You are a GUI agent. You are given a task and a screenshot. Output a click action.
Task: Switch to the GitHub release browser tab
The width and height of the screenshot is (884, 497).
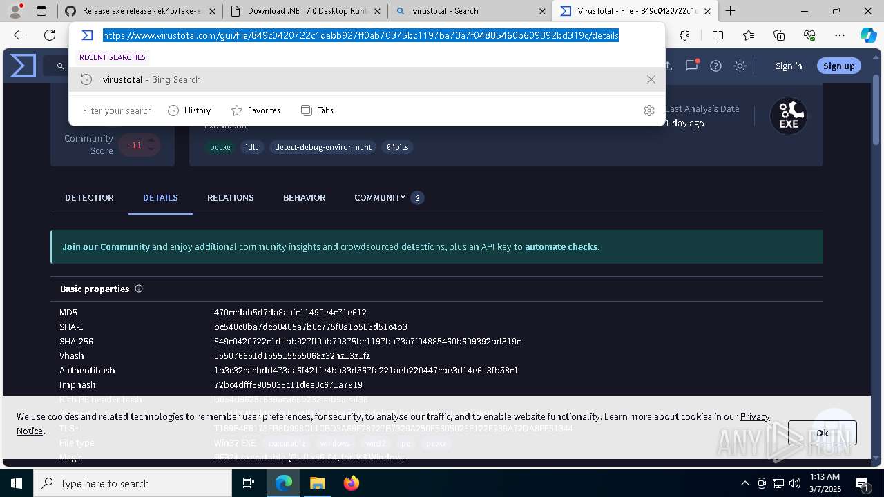click(140, 11)
